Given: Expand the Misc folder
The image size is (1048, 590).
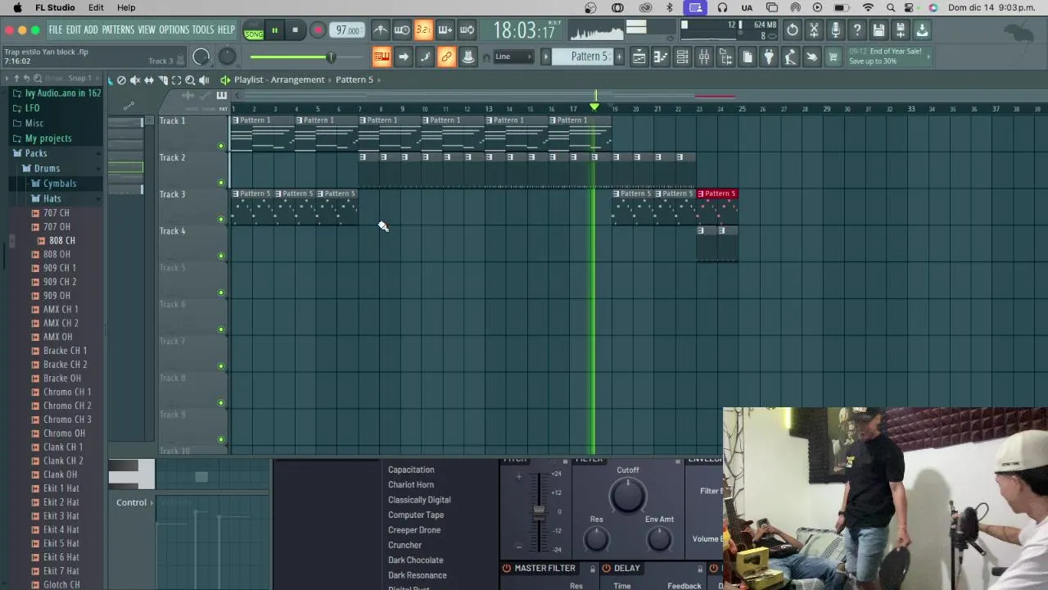Looking at the screenshot, I should [x=34, y=123].
